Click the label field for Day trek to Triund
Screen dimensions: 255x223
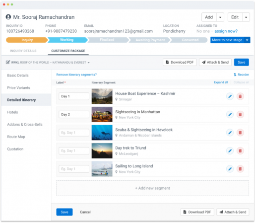(74, 151)
